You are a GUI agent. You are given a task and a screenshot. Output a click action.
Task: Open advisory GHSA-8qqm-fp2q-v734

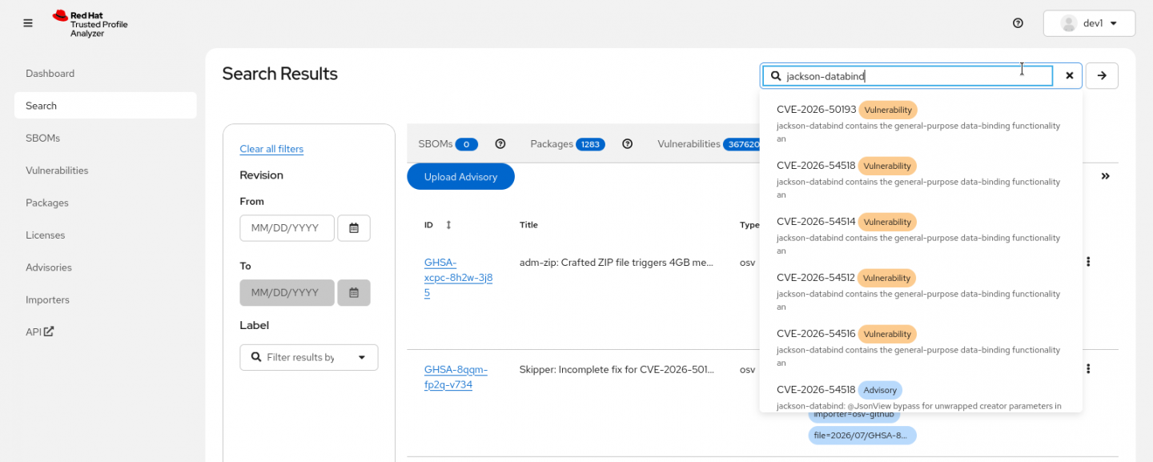(x=456, y=377)
